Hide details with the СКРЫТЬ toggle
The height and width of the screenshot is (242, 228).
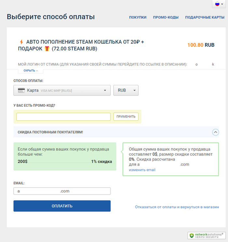pyautogui.click(x=31, y=70)
